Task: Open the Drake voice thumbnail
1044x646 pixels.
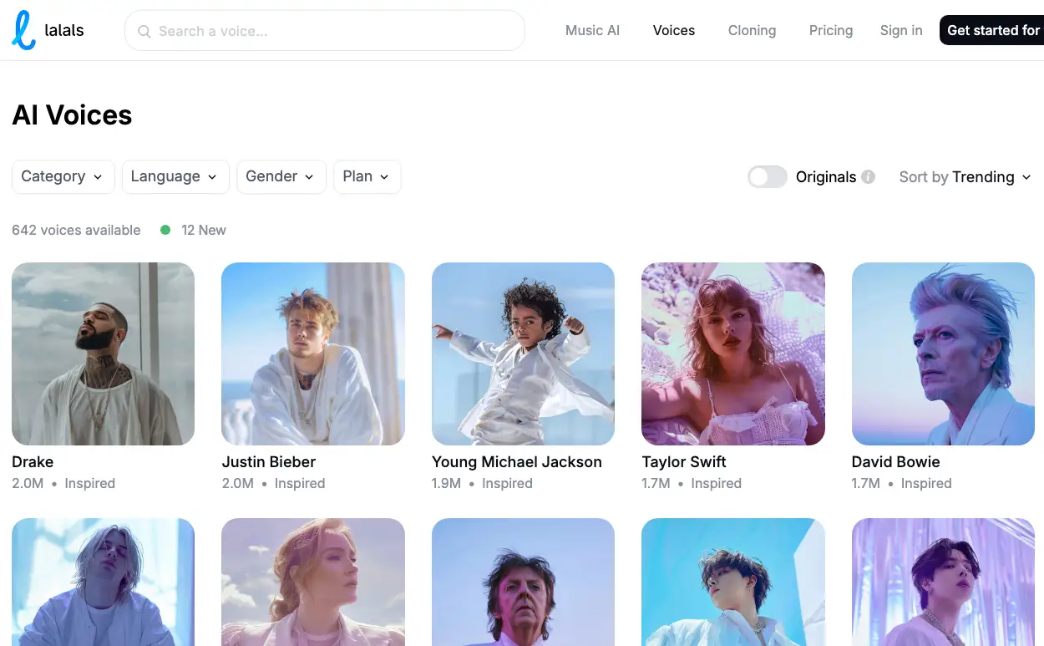Action: coord(103,354)
